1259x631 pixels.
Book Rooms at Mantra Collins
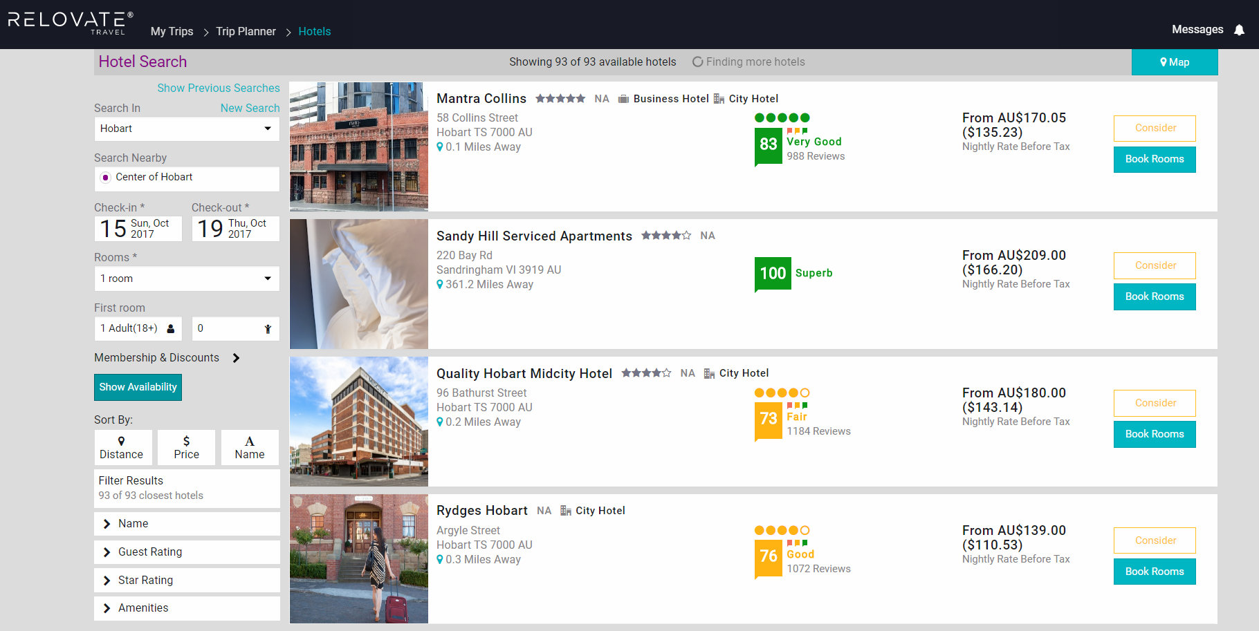(1155, 160)
